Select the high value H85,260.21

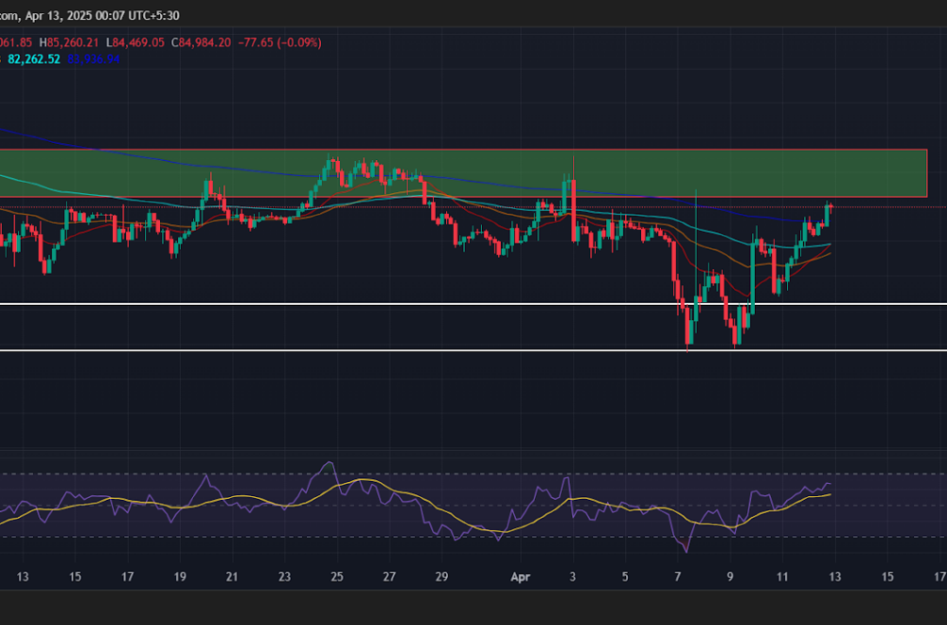pyautogui.click(x=71, y=43)
